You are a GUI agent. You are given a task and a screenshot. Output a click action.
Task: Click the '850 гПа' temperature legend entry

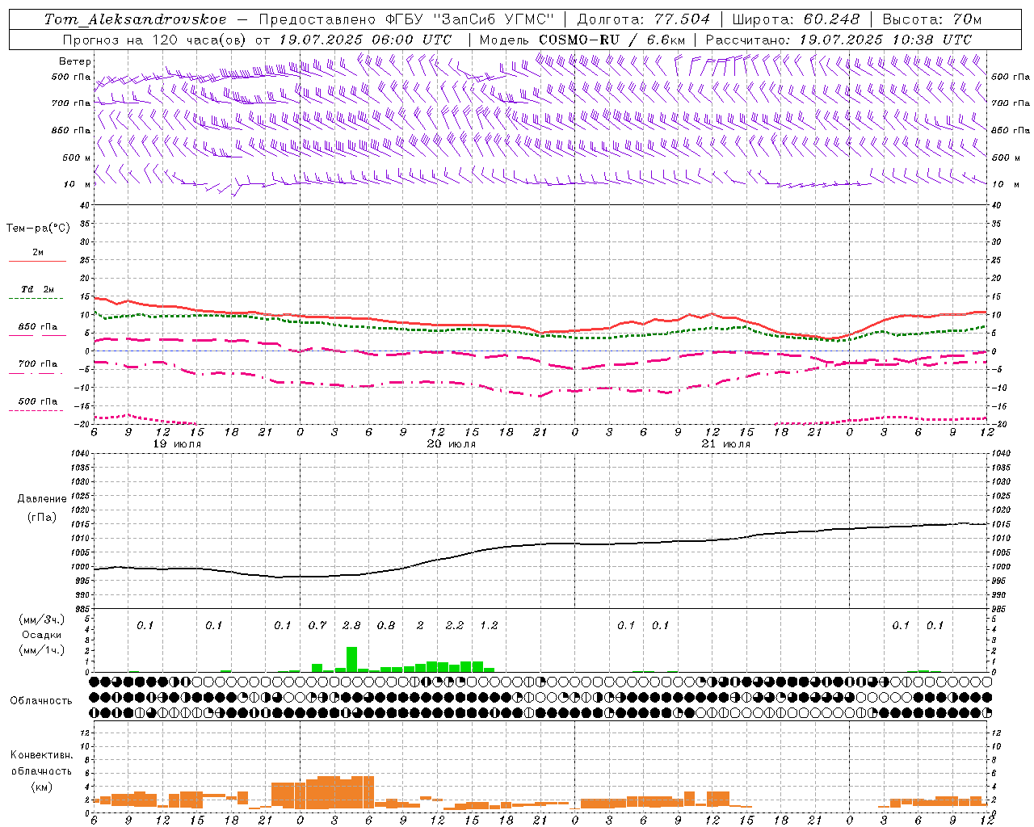(37, 327)
